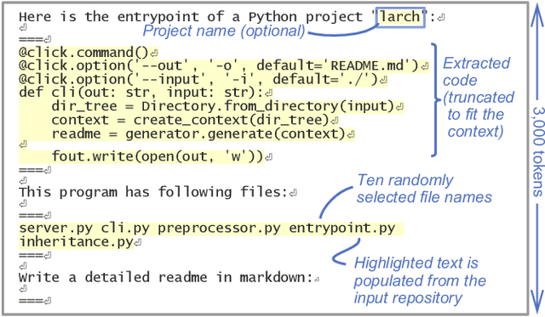Click the 'Ten randomly selected file names' label

coord(424,189)
